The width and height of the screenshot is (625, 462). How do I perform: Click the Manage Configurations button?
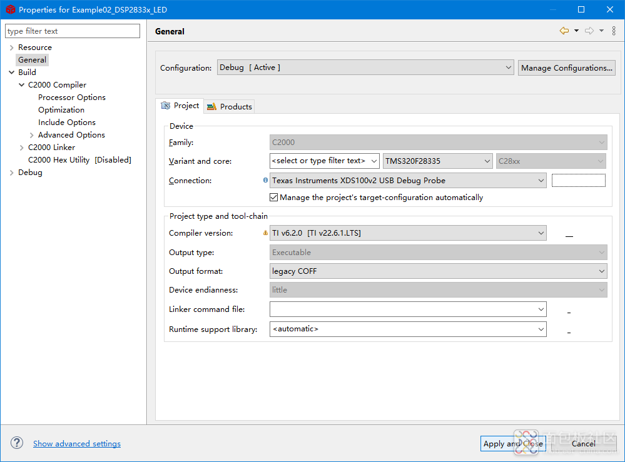pyautogui.click(x=566, y=68)
